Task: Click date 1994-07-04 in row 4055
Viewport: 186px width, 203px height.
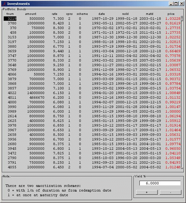Action: coord(103,167)
